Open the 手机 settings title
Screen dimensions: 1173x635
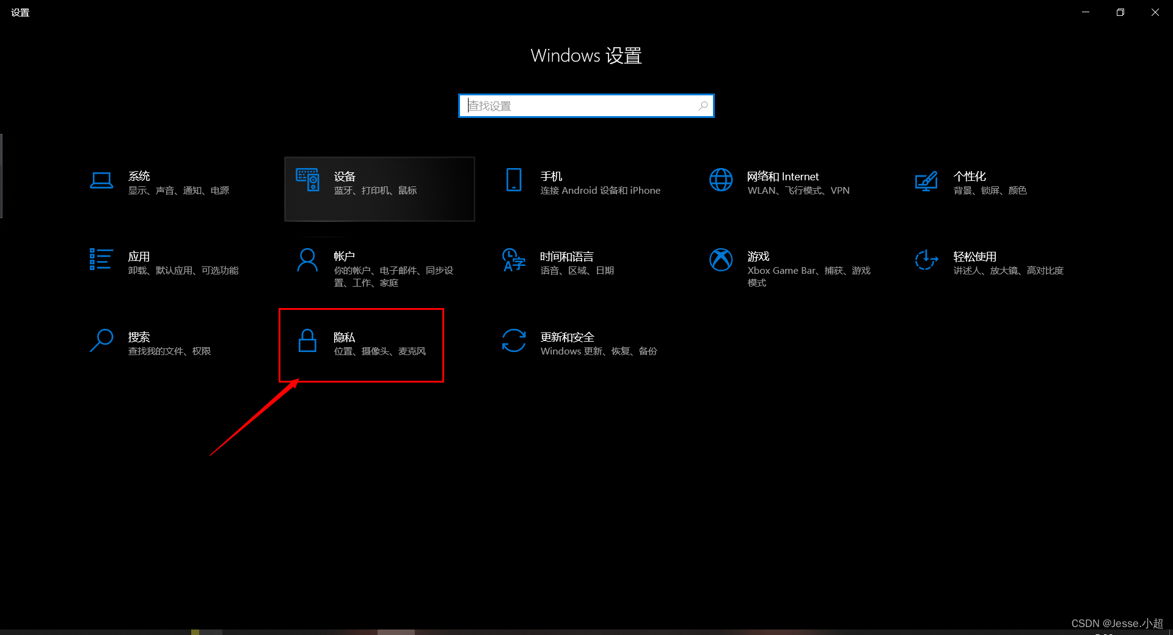551,176
